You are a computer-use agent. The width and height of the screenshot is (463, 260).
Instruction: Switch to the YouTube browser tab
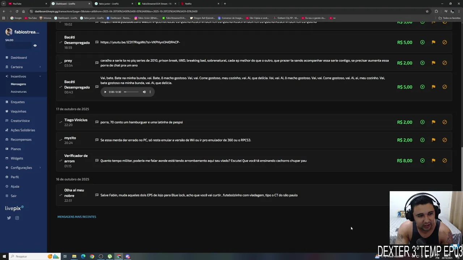pos(27,4)
